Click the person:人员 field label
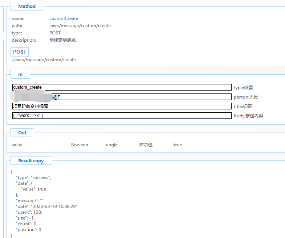Screen dimensions: 285x238 246,97
